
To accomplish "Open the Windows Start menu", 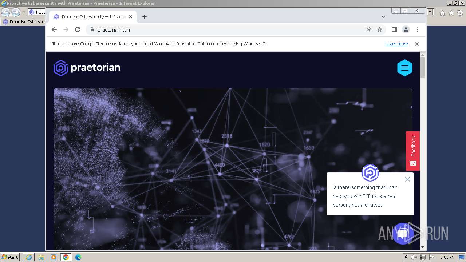I will tap(10, 257).
